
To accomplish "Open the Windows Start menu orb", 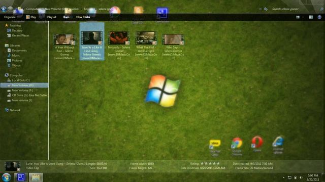I will tap(7, 177).
